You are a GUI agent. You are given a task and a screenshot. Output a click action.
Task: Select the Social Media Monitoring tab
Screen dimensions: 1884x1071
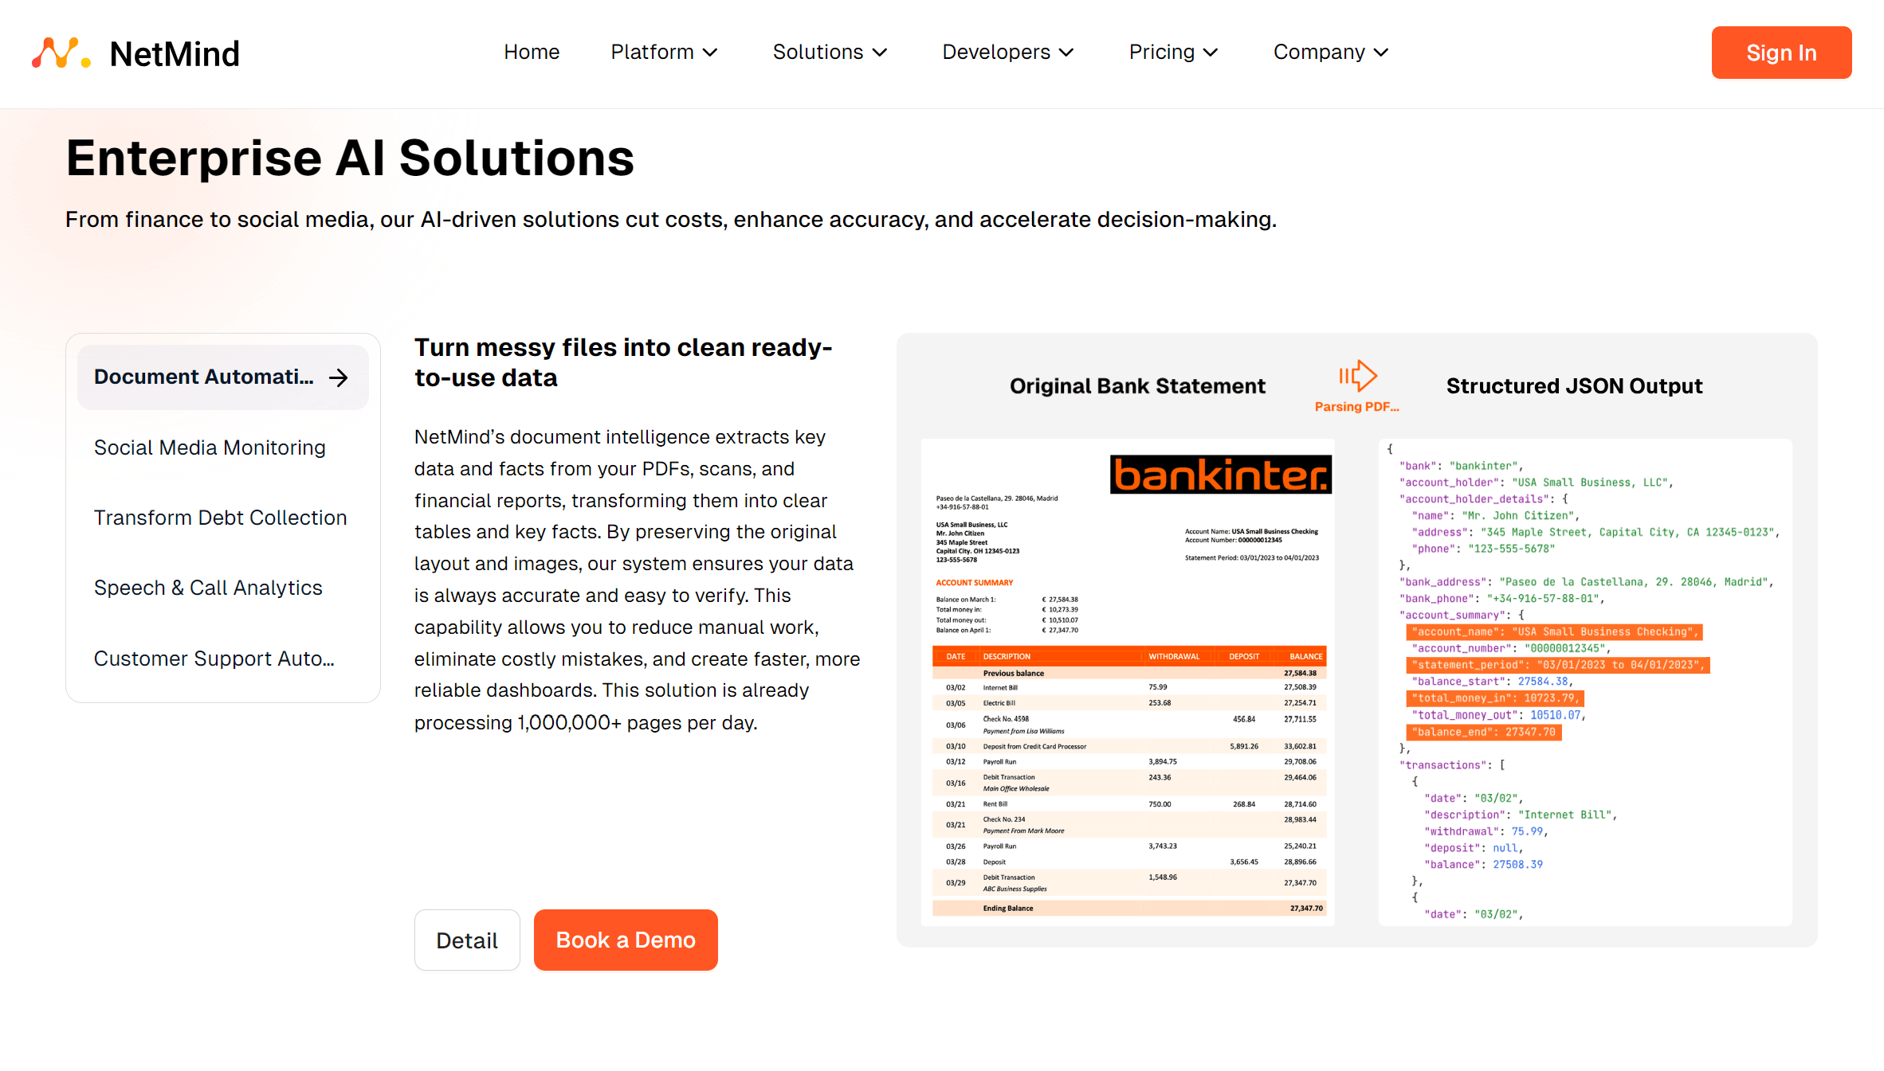pos(210,448)
